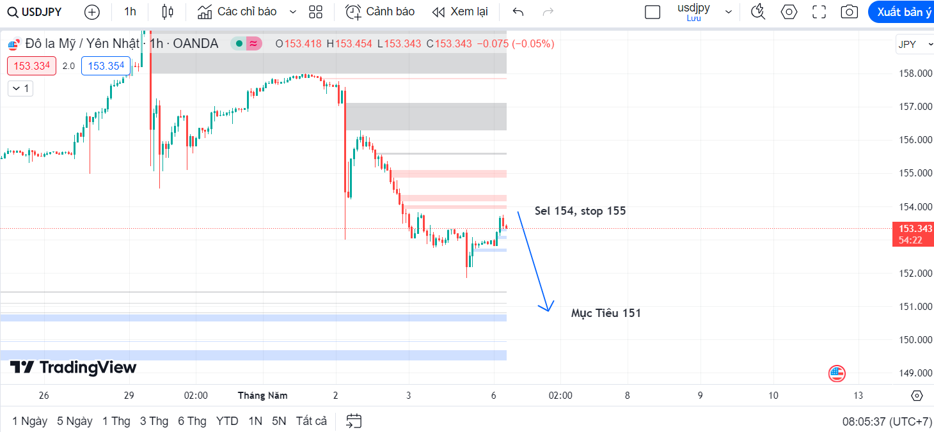Click the sell price 153.33 button
Viewport: 934px width, 432px height.
pyautogui.click(x=32, y=66)
